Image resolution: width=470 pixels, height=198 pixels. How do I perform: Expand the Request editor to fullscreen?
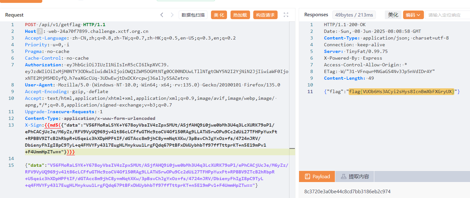(286, 15)
